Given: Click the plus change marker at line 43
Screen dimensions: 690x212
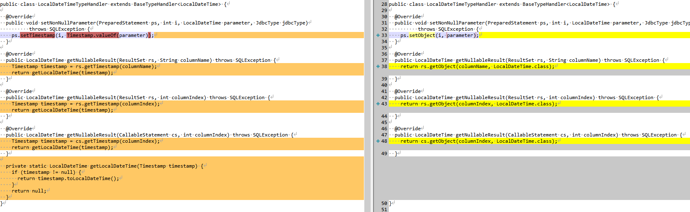Looking at the screenshot, I should pos(378,104).
